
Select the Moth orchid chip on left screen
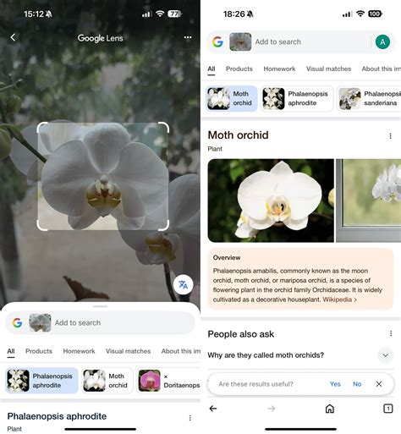pyautogui.click(x=107, y=381)
